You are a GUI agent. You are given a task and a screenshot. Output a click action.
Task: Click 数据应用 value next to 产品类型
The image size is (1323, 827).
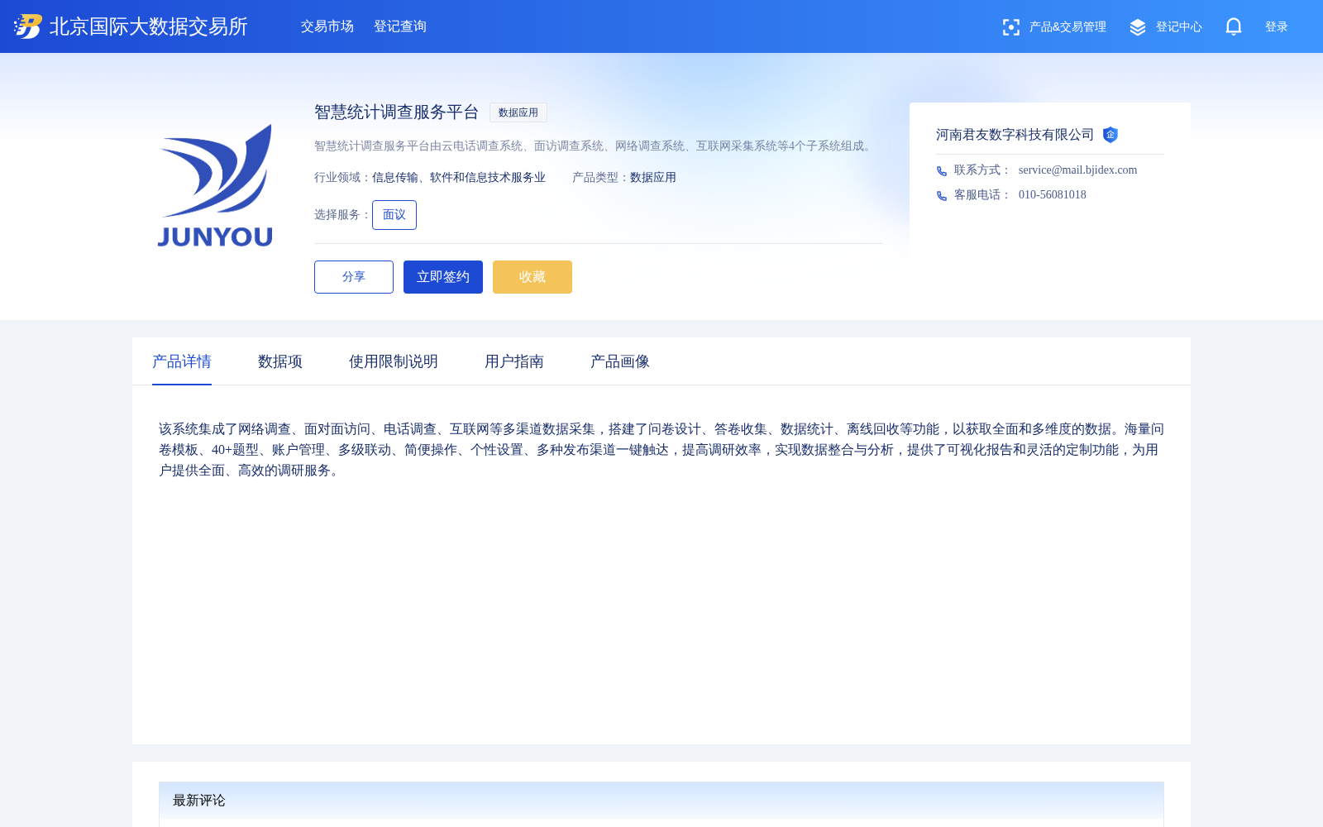pyautogui.click(x=653, y=178)
